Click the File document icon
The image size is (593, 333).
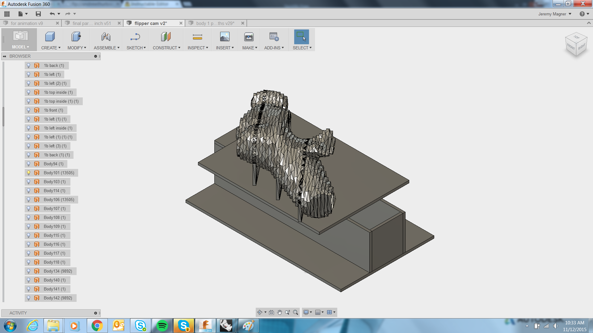[x=20, y=14]
